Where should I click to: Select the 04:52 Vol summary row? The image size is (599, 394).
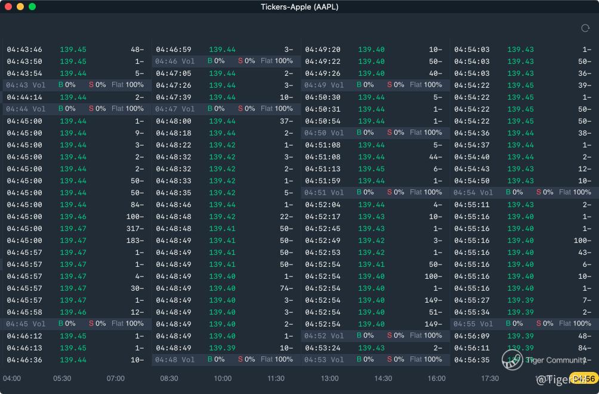375,335
